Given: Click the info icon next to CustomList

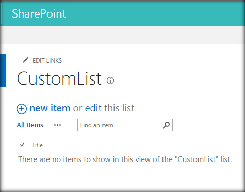Looking at the screenshot, I should click(x=110, y=81).
